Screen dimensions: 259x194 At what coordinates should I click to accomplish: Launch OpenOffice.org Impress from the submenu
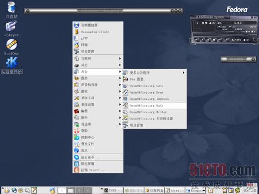154,99
